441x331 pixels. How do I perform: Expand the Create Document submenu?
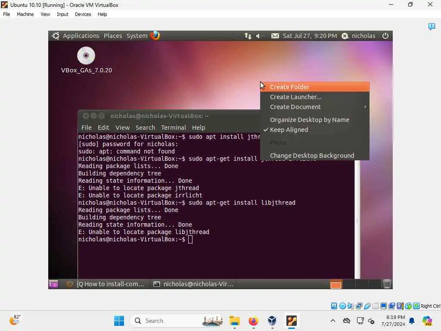(x=315, y=107)
